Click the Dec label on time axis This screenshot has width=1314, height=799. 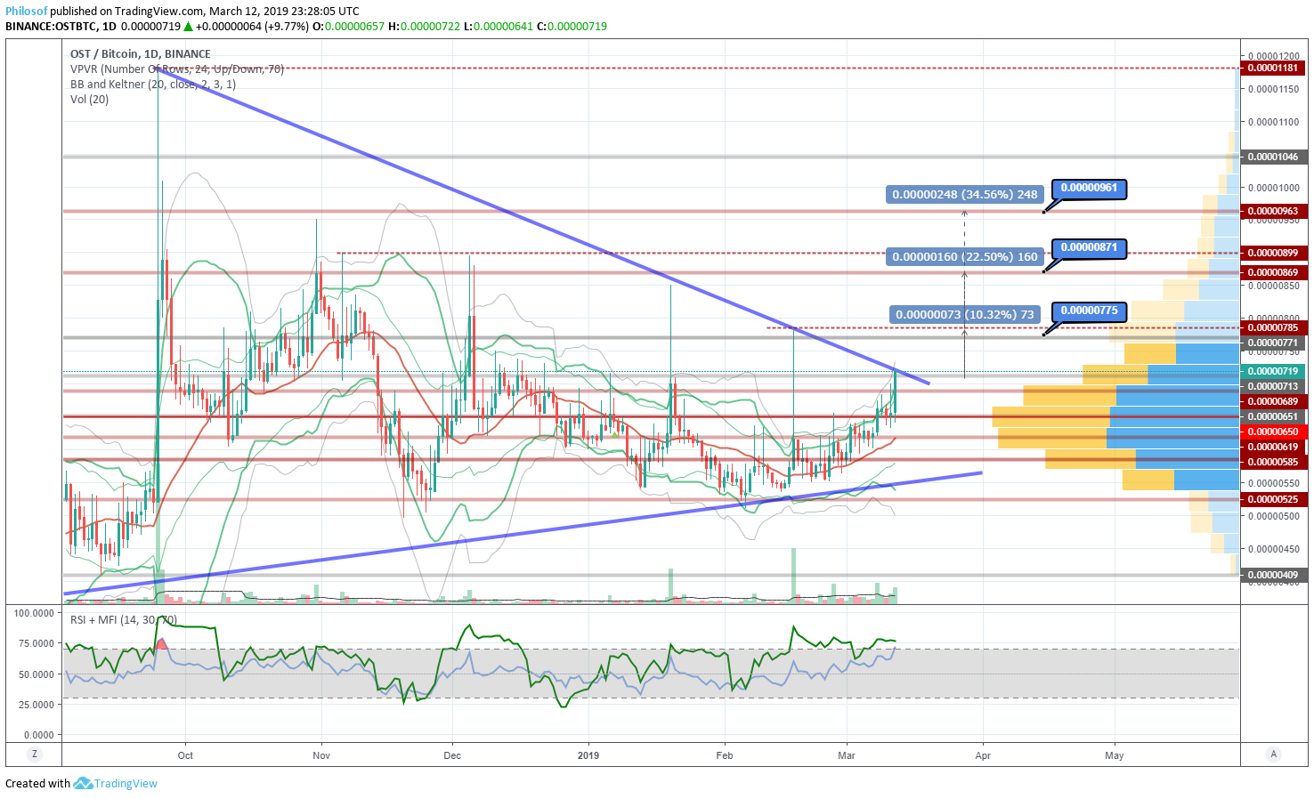[x=452, y=755]
